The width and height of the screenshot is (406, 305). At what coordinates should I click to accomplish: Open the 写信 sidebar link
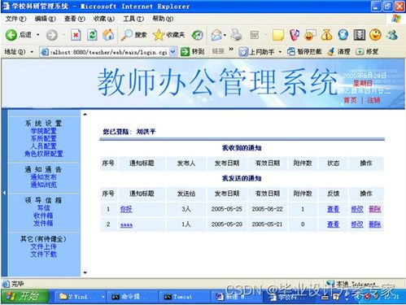tap(43, 208)
